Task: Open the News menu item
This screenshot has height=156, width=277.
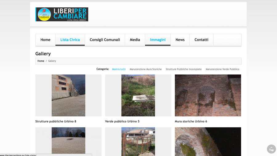Action: (x=180, y=40)
